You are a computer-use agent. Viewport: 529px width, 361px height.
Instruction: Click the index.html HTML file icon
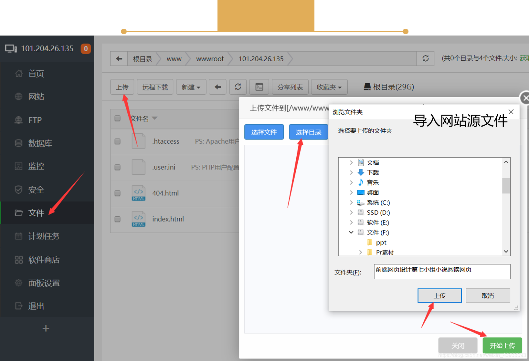coord(138,219)
